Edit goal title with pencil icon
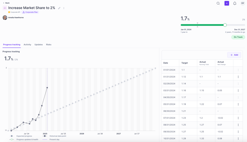Image resolution: width=247 pixels, height=142 pixels. [x=59, y=8]
